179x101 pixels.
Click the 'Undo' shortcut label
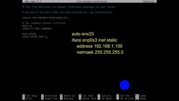point(143,96)
